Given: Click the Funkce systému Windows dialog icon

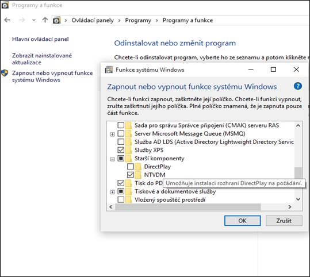Looking at the screenshot, I should (x=109, y=70).
